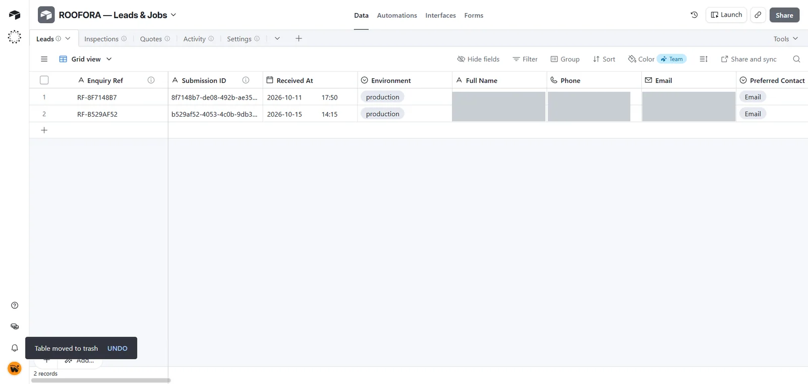
Task: Click the copy link icon button
Action: click(x=758, y=15)
